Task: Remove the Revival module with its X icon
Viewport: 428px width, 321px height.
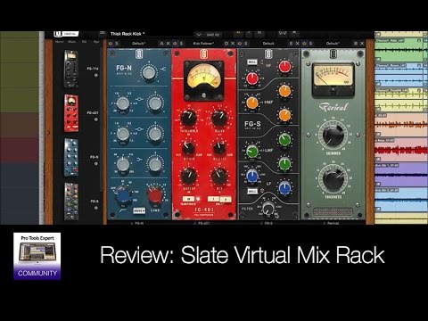Action: [x=362, y=44]
